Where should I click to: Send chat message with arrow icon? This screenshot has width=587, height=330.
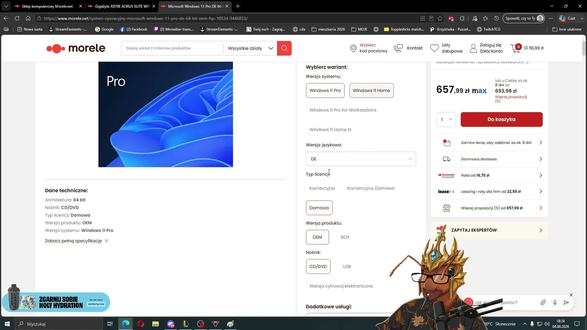coord(566,302)
